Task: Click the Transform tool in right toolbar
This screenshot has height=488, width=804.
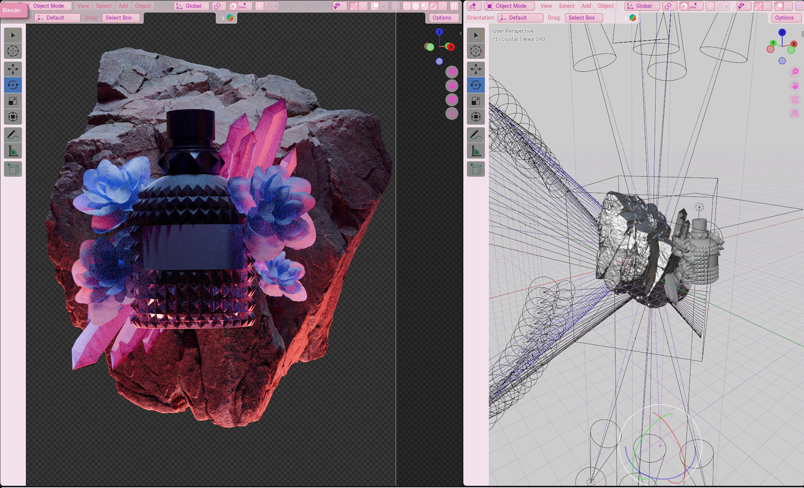Action: tap(476, 117)
